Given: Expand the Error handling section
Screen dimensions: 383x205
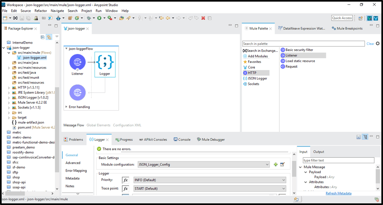Looking at the screenshot, I should [66, 107].
